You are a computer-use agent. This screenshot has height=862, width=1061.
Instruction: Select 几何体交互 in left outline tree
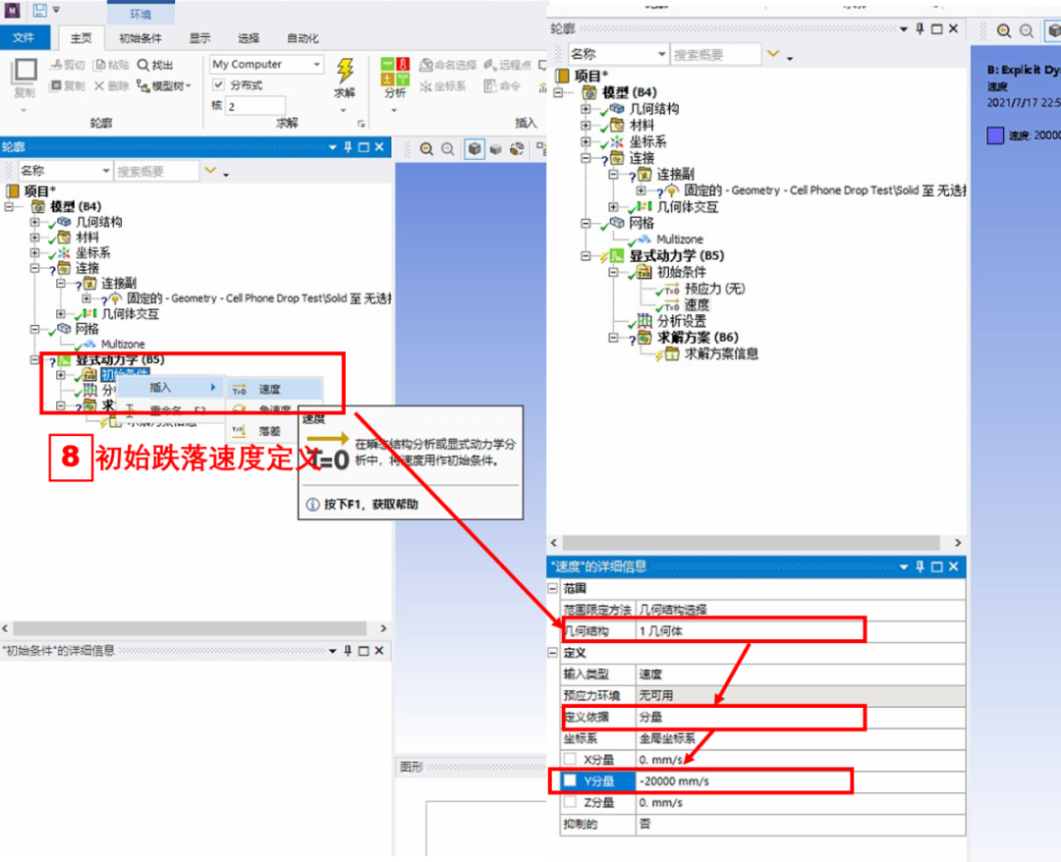[x=130, y=314]
